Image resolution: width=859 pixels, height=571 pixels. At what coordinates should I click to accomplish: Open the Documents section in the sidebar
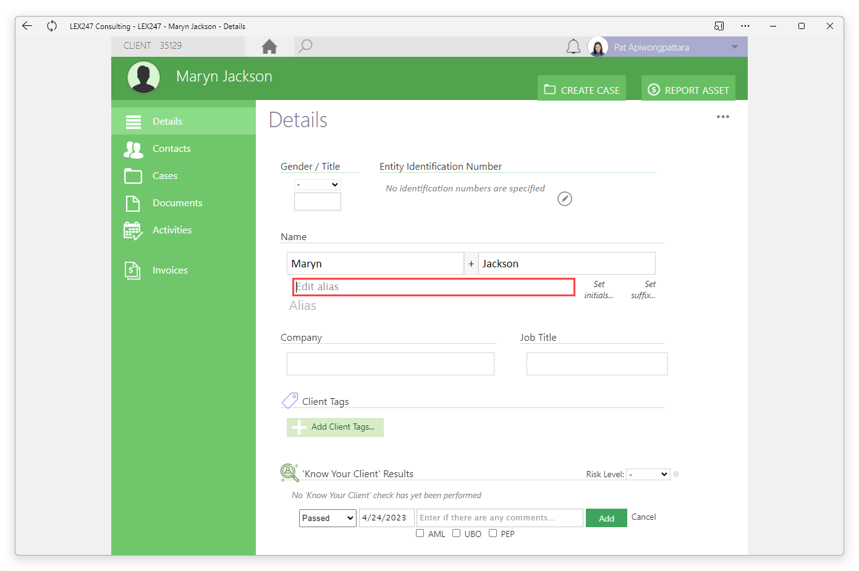pyautogui.click(x=184, y=202)
